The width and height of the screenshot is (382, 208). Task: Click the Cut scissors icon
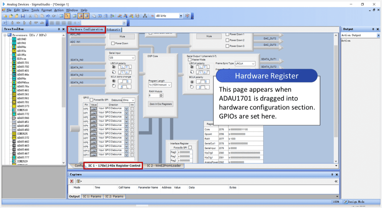[x=30, y=16]
